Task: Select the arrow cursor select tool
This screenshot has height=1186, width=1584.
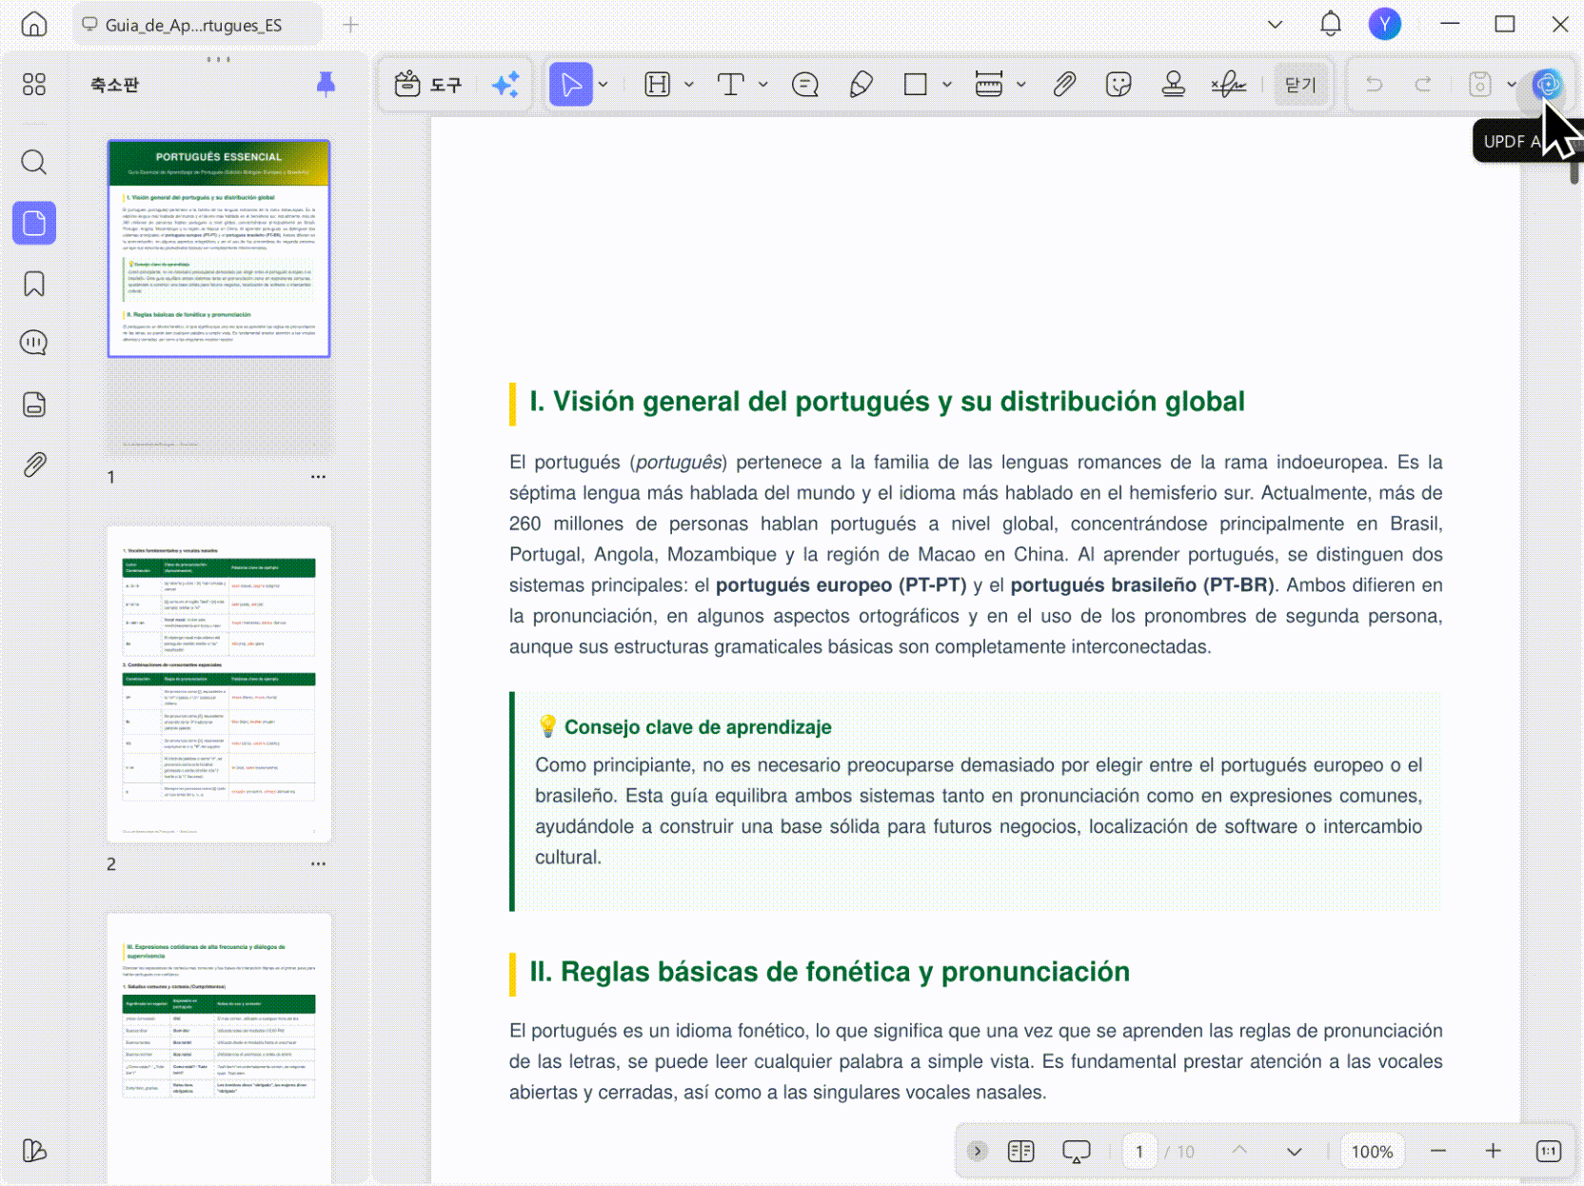Action: point(571,84)
